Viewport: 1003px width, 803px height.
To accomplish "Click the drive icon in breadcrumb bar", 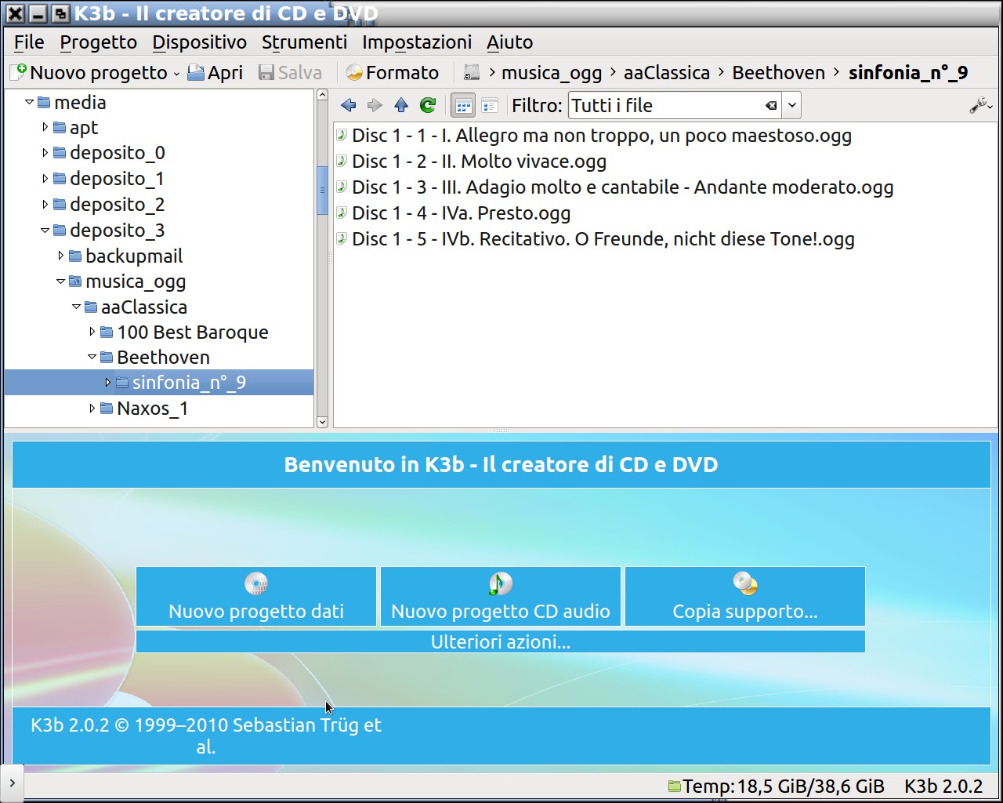I will [472, 72].
